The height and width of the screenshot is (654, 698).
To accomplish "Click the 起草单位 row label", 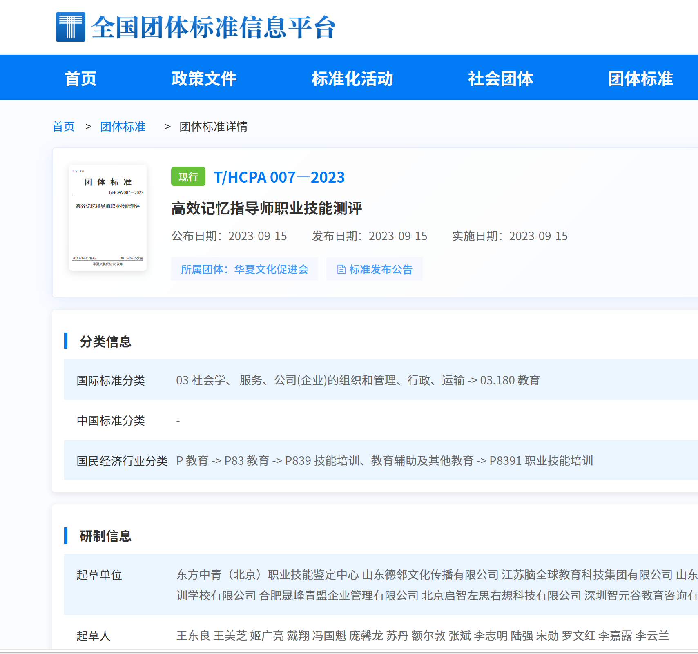I will click(x=100, y=575).
